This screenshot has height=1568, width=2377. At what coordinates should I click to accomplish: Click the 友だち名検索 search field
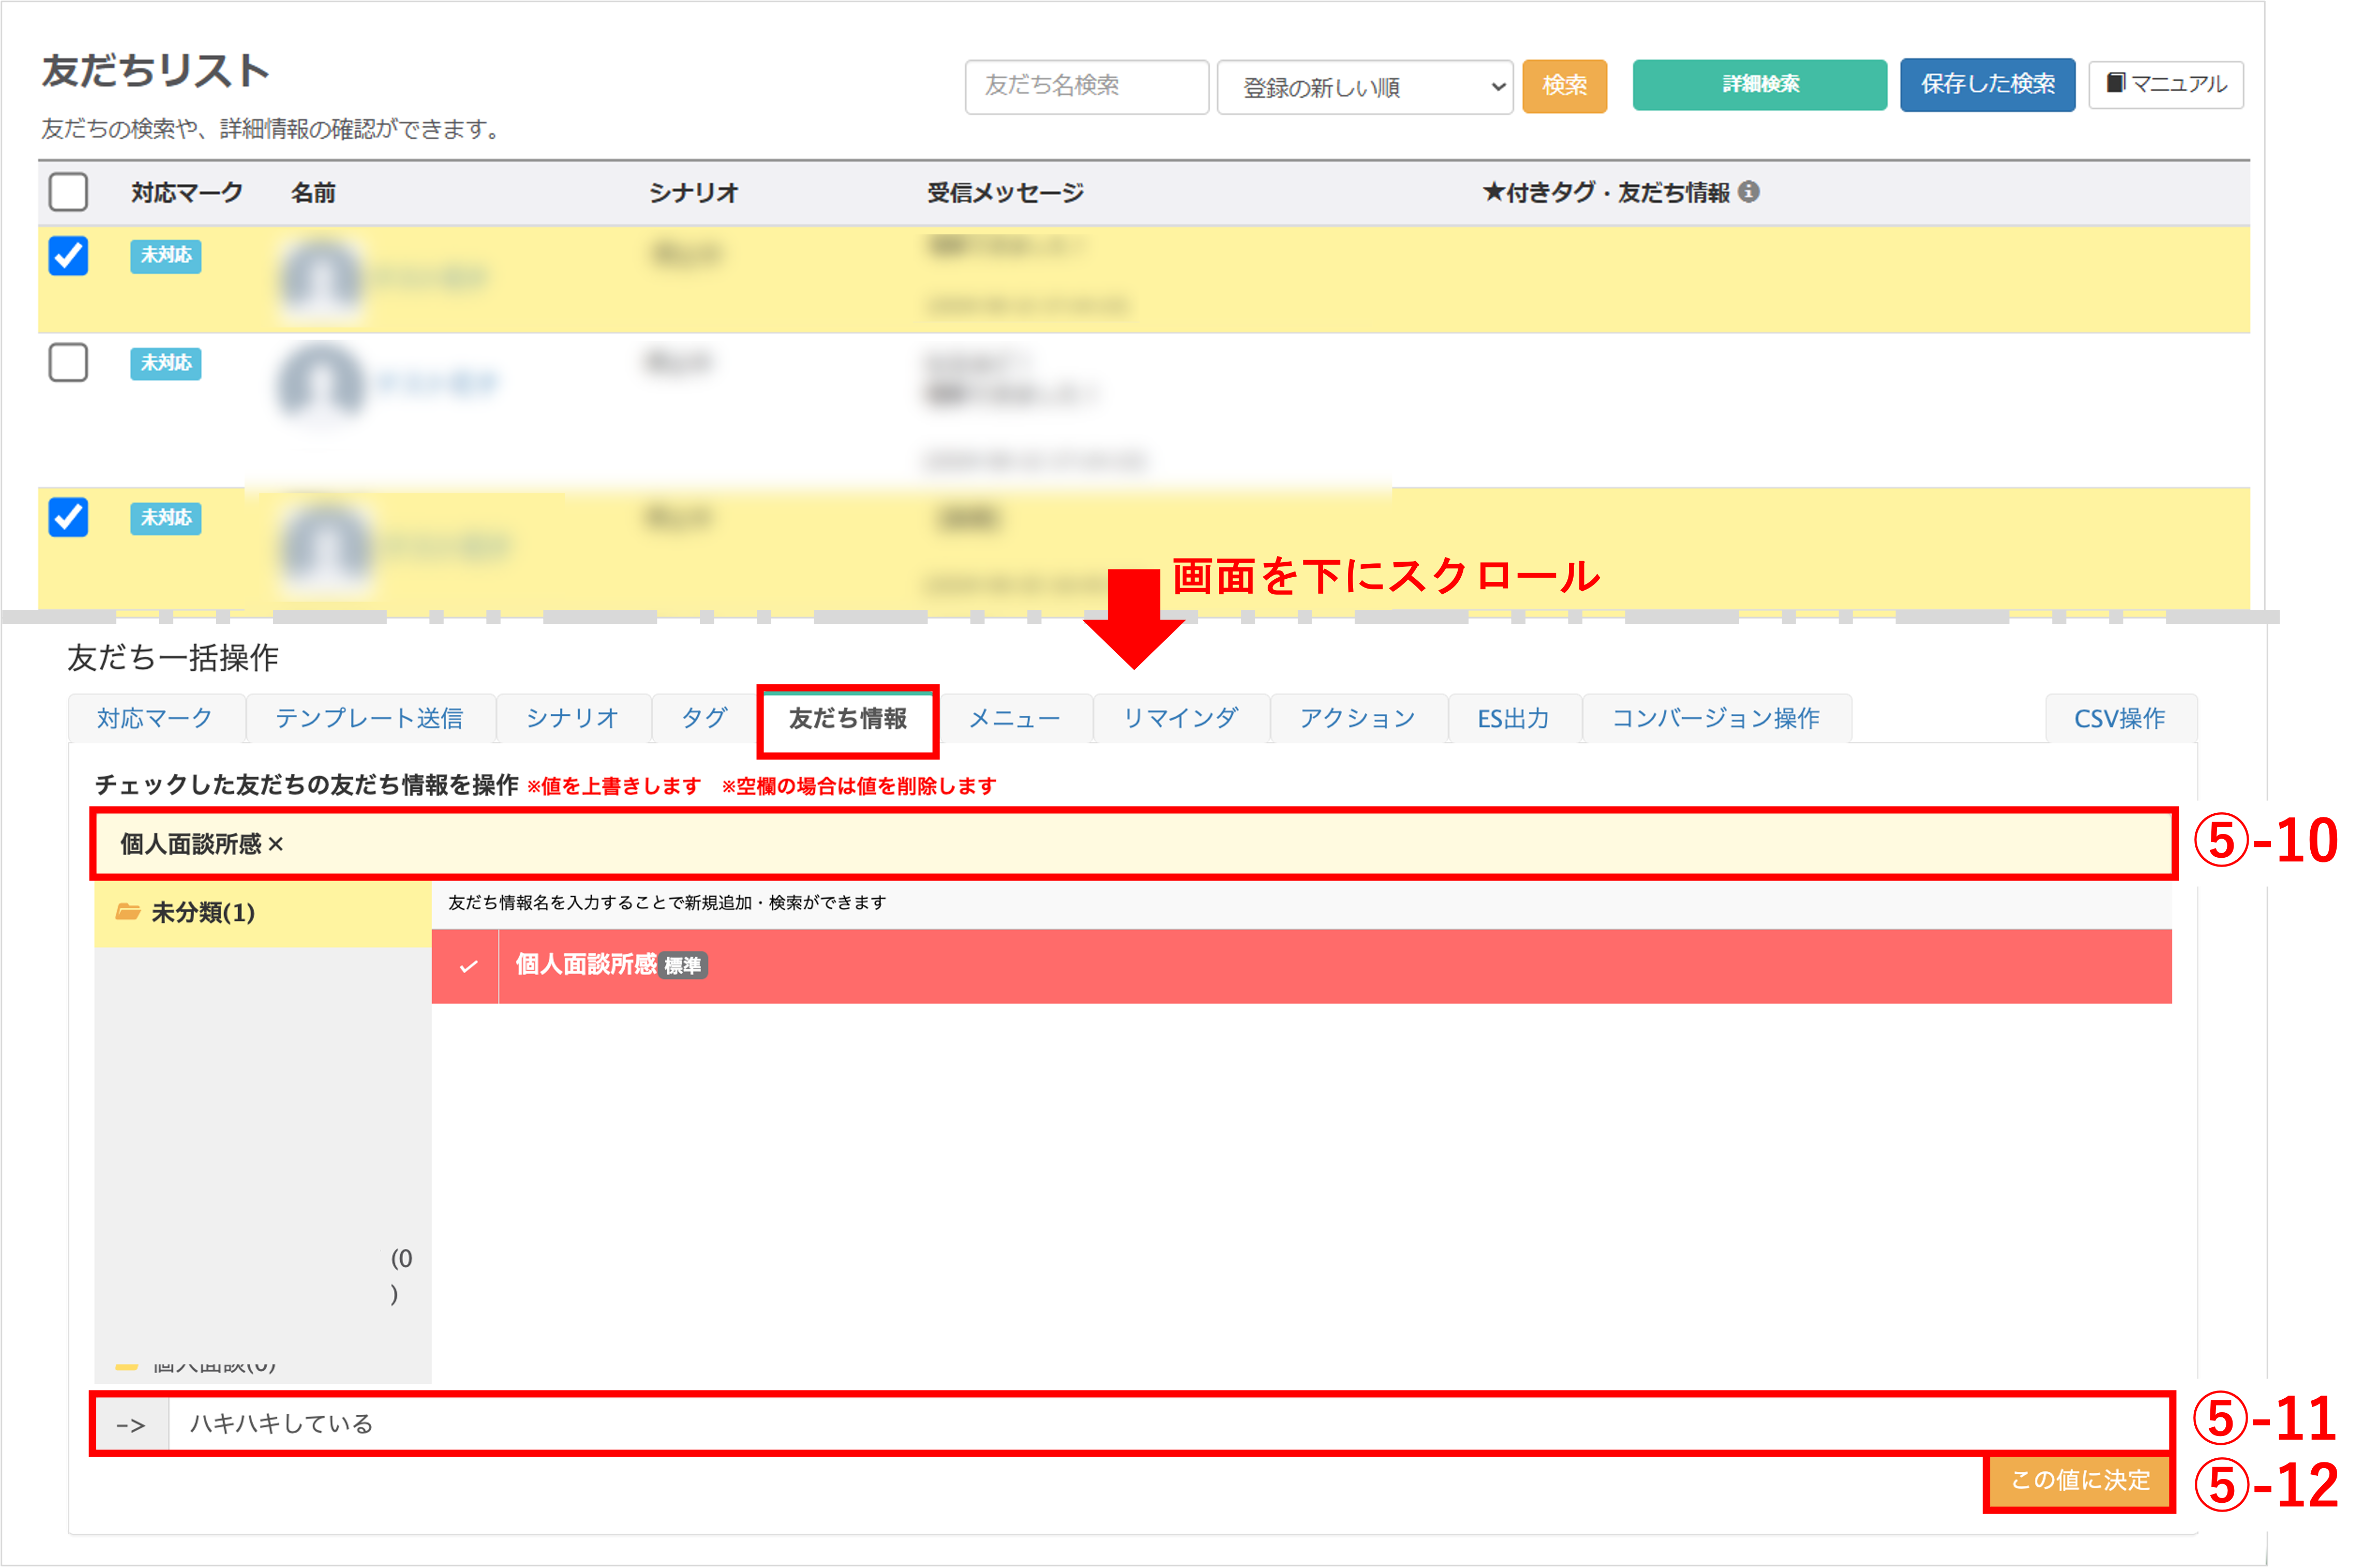click(x=1086, y=86)
